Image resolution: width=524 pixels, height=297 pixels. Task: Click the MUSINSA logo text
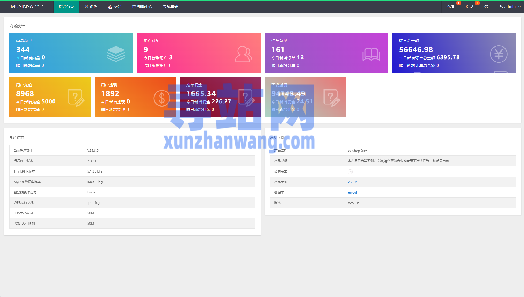click(x=22, y=6)
